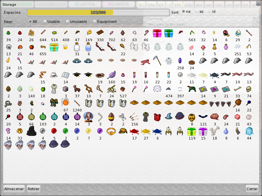Select the acorn item with 527
This screenshot has height=196, width=262.
(x=122, y=89)
